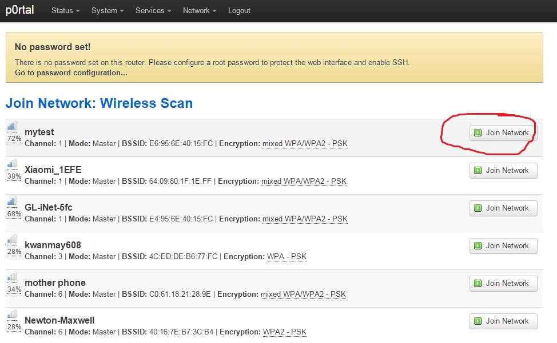This screenshot has height=343, width=557.
Task: Go to password configuration link
Action: pos(71,72)
